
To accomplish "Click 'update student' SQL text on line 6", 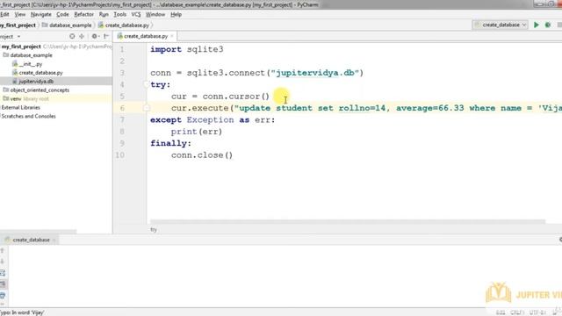I will [276, 108].
